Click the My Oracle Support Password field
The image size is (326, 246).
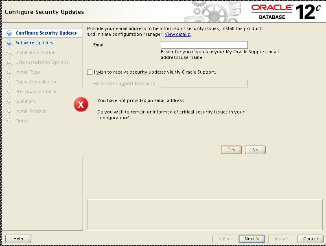pyautogui.click(x=204, y=83)
